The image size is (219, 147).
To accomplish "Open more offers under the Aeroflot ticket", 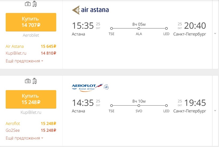I will point(24,138).
